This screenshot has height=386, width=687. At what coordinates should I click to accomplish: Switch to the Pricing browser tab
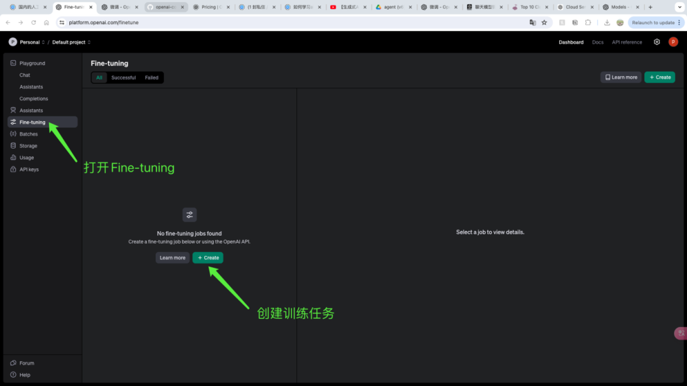(211, 7)
